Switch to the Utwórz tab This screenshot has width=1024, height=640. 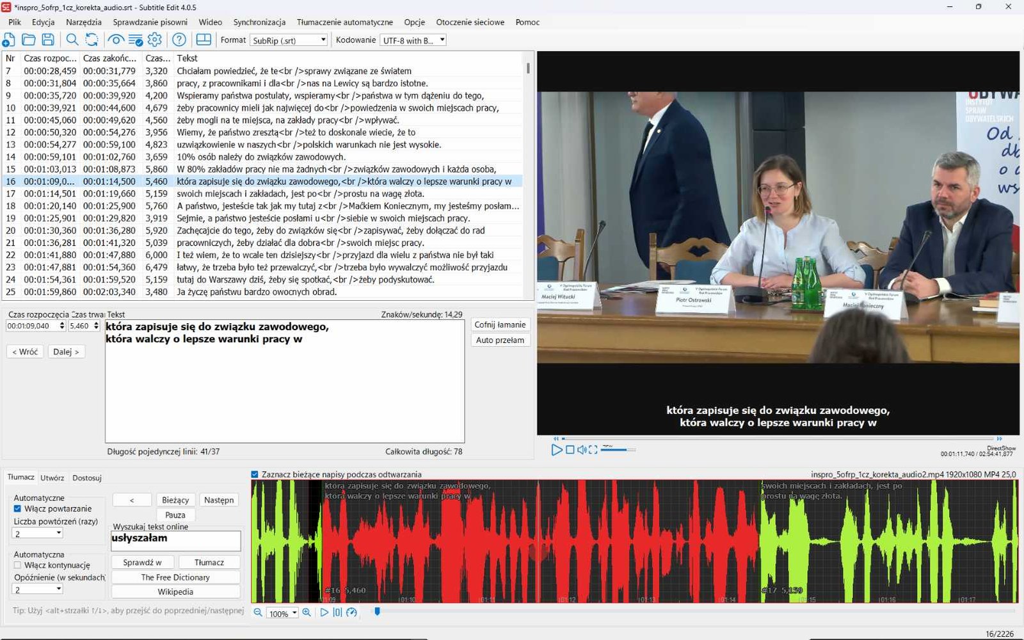tap(52, 477)
